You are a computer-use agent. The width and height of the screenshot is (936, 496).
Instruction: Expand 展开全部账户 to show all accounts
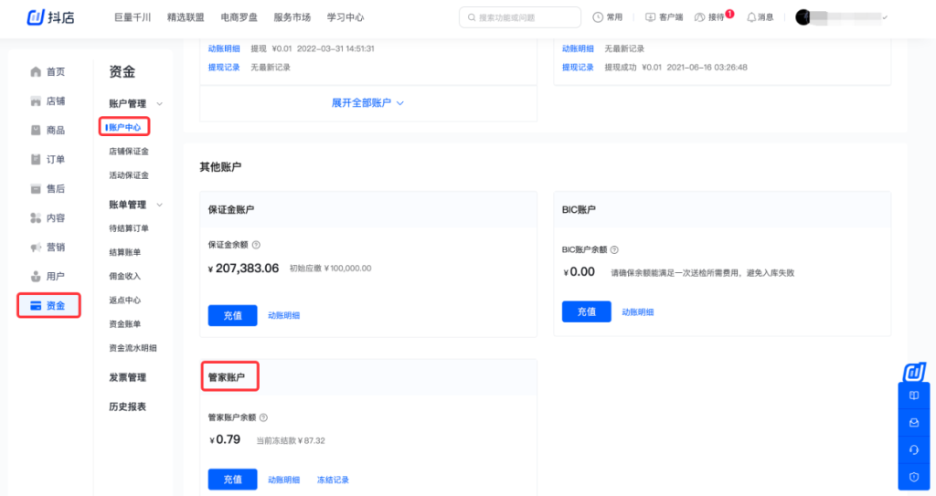click(x=367, y=103)
